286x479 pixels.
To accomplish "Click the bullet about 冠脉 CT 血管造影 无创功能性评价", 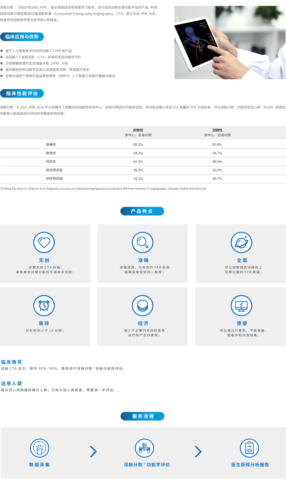I will tap(43, 57).
